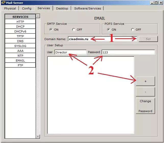Switch to Software/Services tab
164x143 pixels.
(87, 8)
